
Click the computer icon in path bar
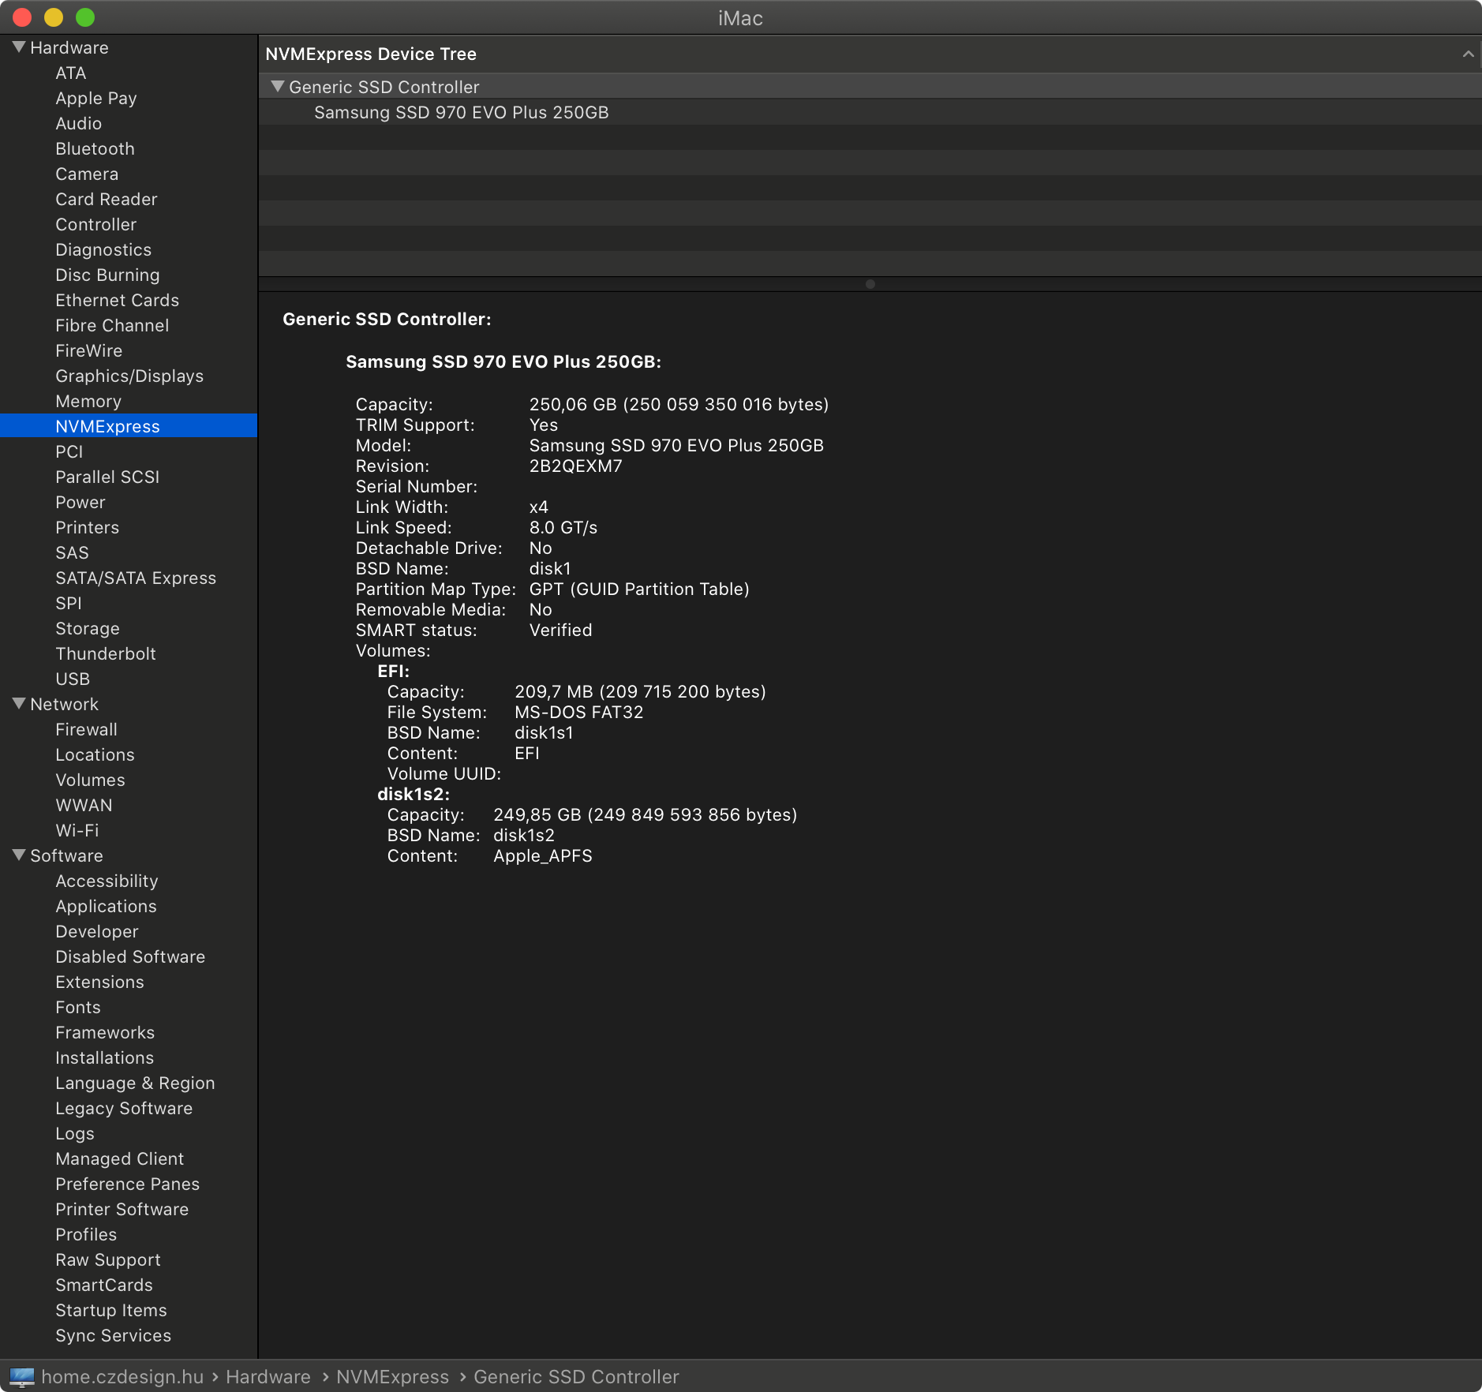[x=21, y=1377]
